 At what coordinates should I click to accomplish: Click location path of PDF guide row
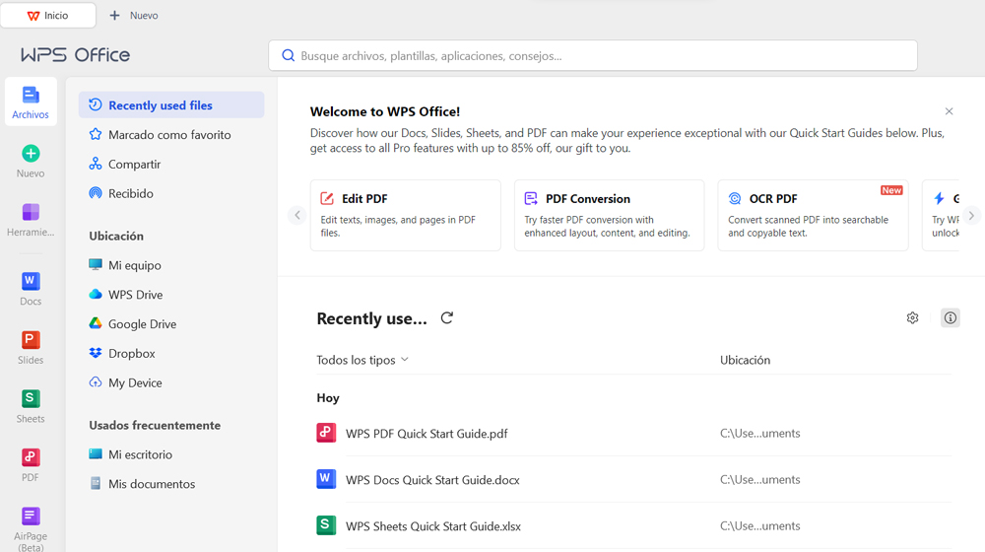click(760, 433)
